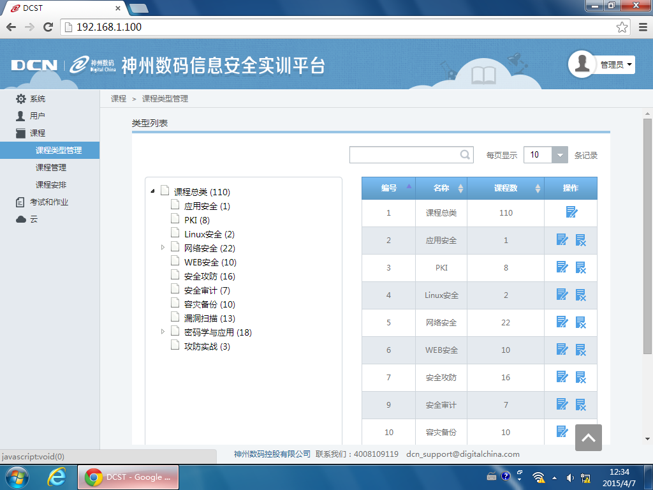Image resolution: width=653 pixels, height=490 pixels.
Task: Click the dcn_support email address
Action: [x=463, y=454]
